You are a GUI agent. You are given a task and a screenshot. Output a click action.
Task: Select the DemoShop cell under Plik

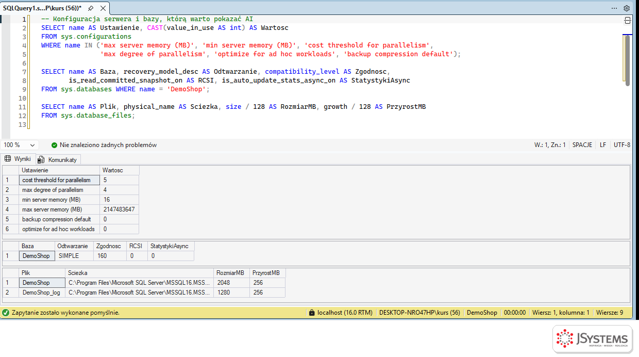click(42, 283)
